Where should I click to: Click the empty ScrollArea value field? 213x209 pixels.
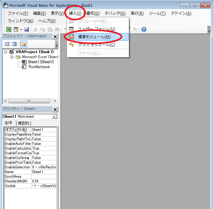(x=44, y=177)
